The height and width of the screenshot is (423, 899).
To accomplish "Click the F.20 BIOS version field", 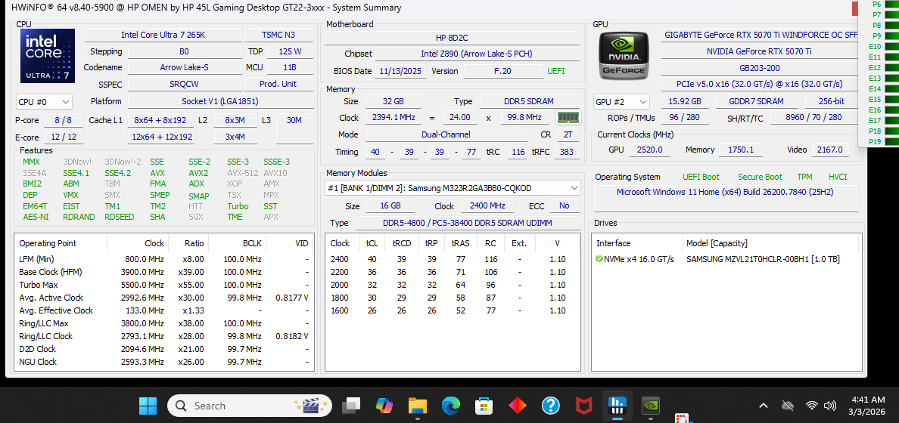I will point(502,72).
